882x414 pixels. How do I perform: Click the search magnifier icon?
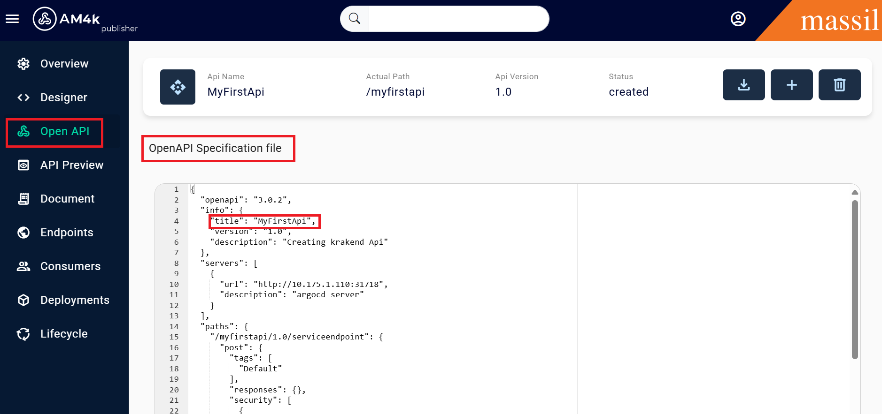pyautogui.click(x=355, y=19)
